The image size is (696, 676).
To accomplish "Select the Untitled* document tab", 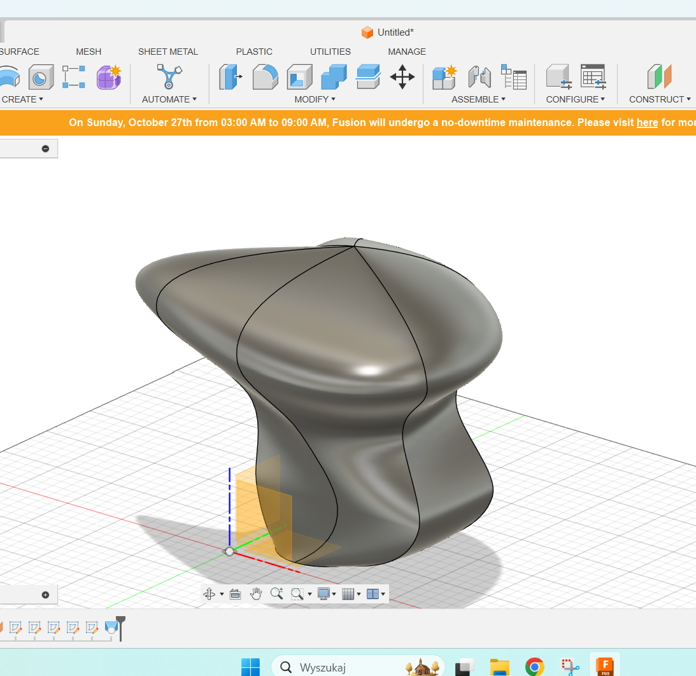I will [388, 32].
